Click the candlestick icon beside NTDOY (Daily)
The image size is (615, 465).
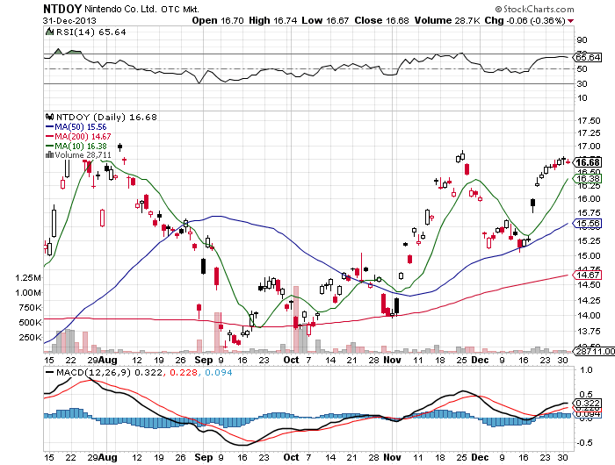tap(49, 117)
